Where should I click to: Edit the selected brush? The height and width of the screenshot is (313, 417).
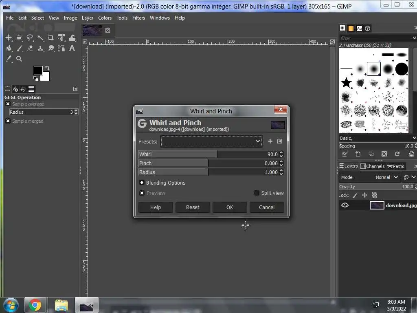(x=345, y=154)
